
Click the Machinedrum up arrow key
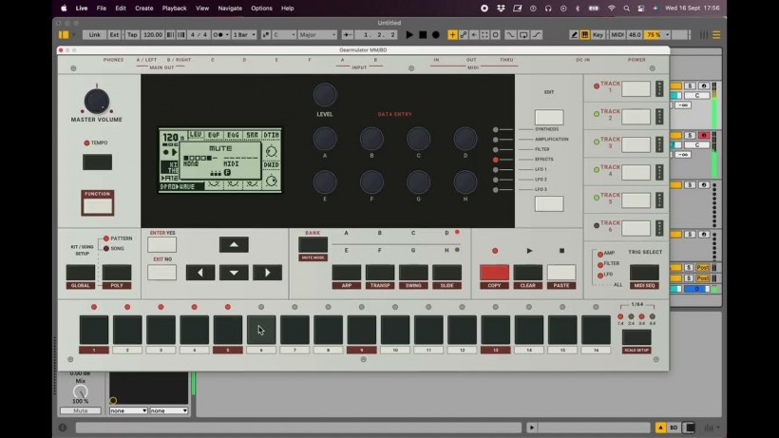coord(234,244)
